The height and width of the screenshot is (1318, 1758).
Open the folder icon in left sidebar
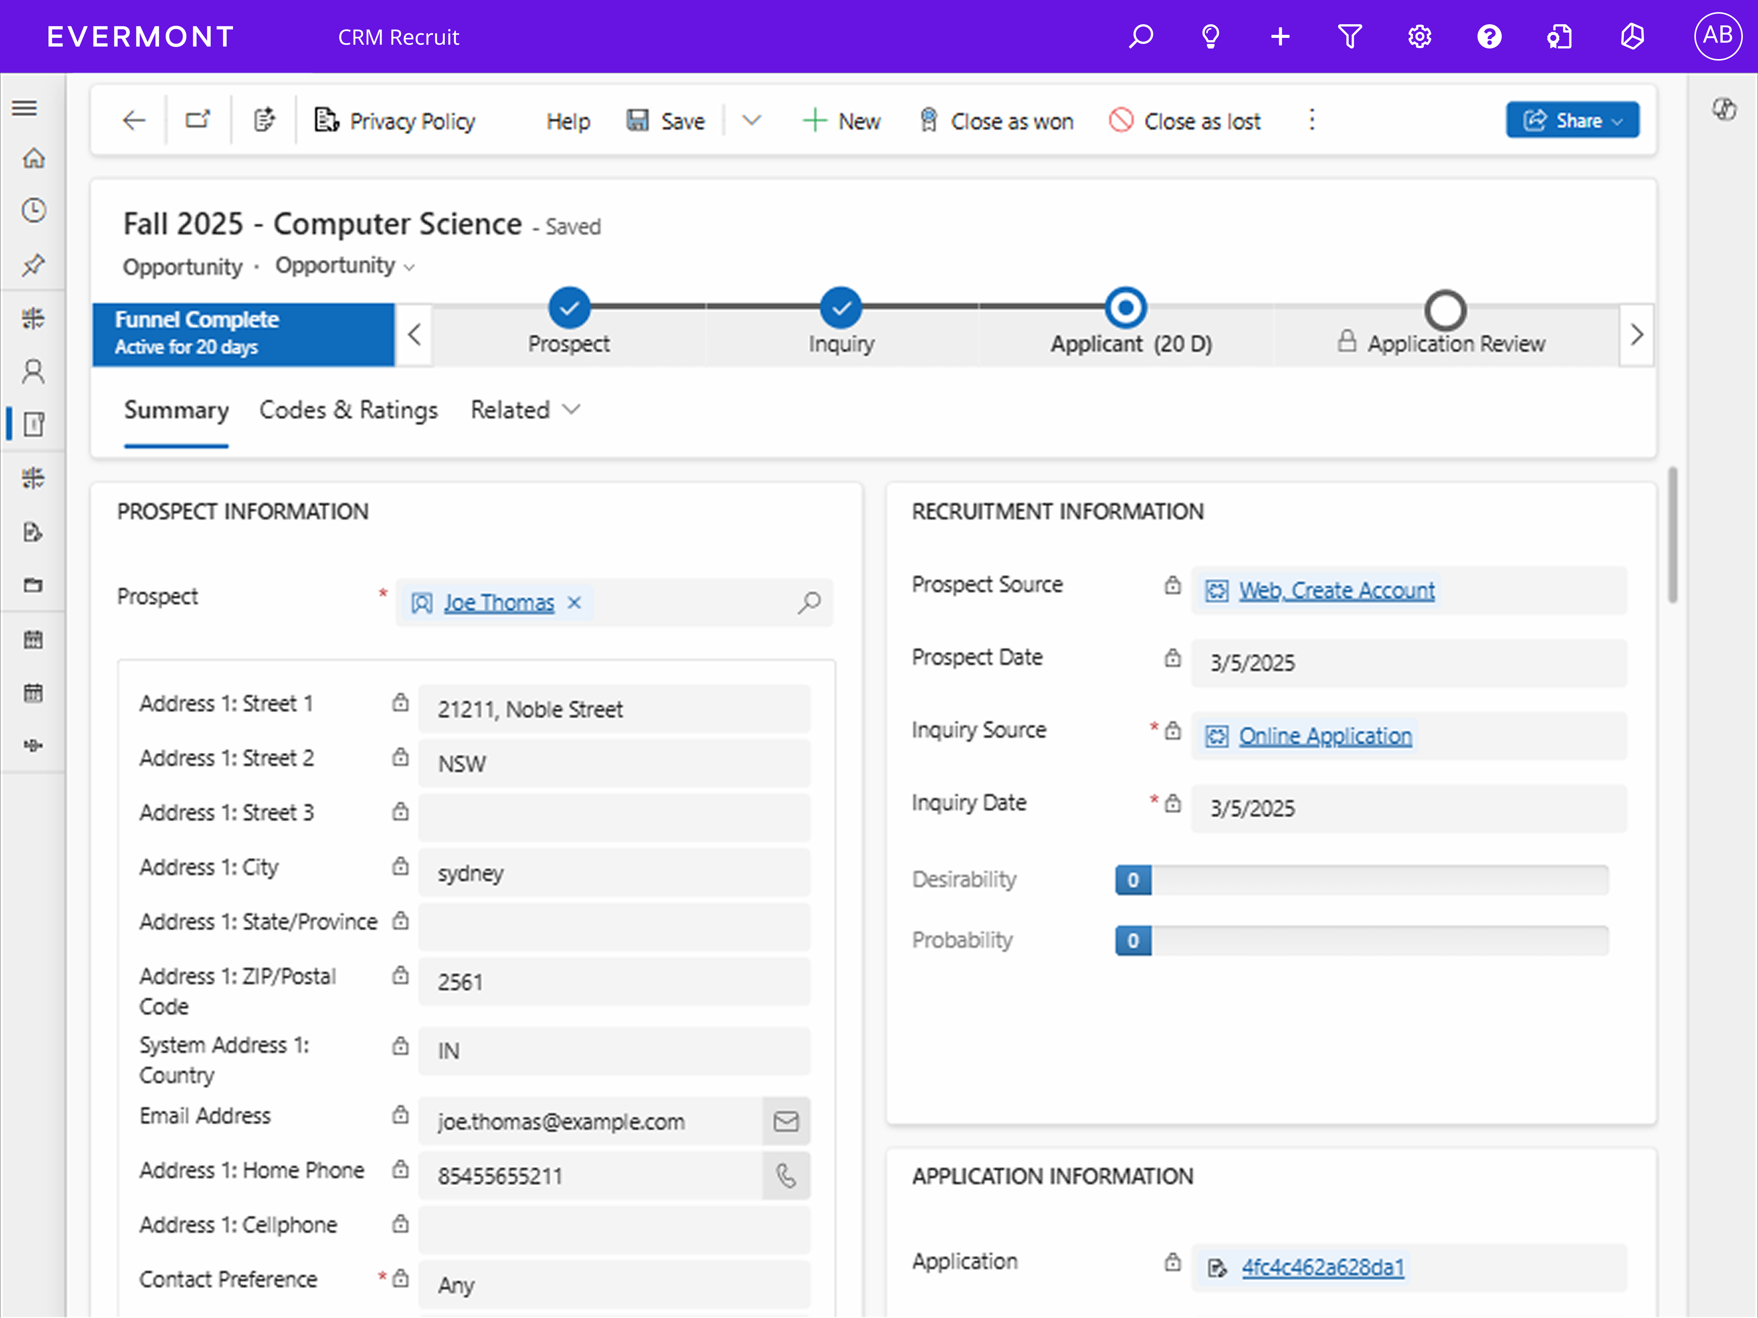[x=33, y=585]
